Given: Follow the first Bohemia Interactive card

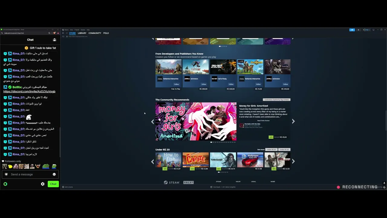Looking at the screenshot, I should click(177, 84).
